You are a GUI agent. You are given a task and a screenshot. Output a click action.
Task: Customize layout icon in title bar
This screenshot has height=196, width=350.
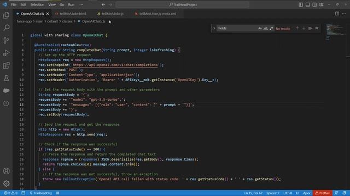click(x=322, y=5)
